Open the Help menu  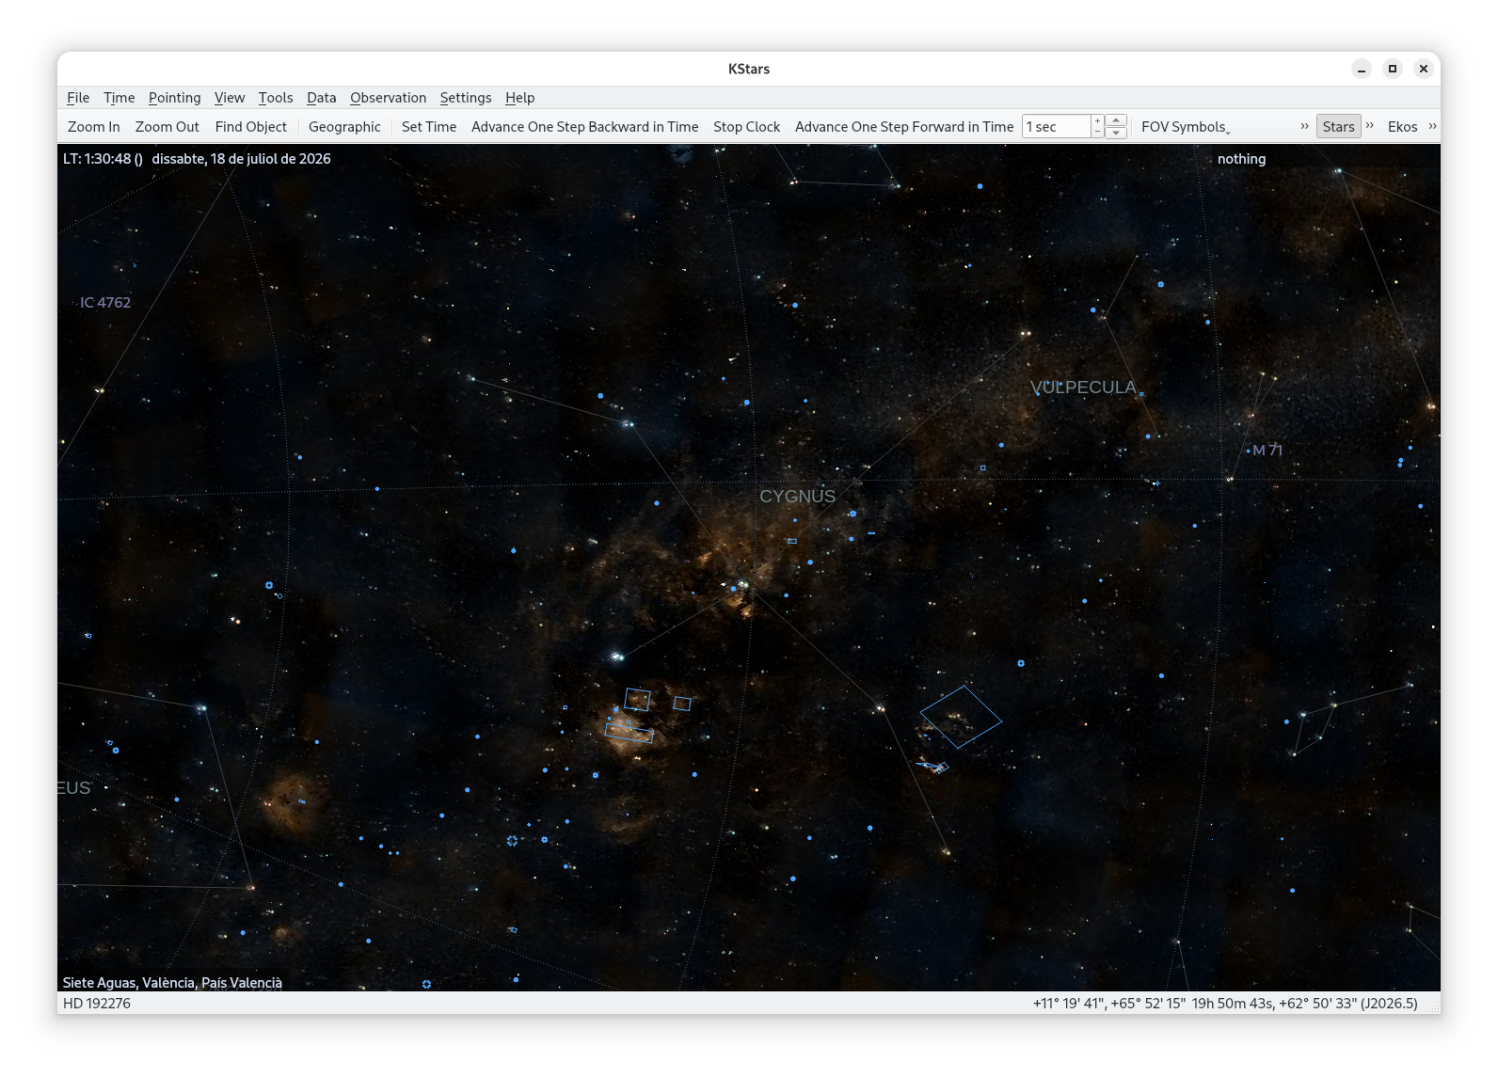519,98
